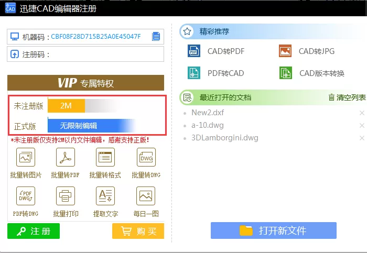
Task: Open the CAD转PDF link text
Action: [x=226, y=51]
